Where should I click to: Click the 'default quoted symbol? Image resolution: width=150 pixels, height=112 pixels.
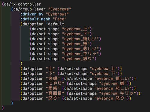(x=55, y=24)
